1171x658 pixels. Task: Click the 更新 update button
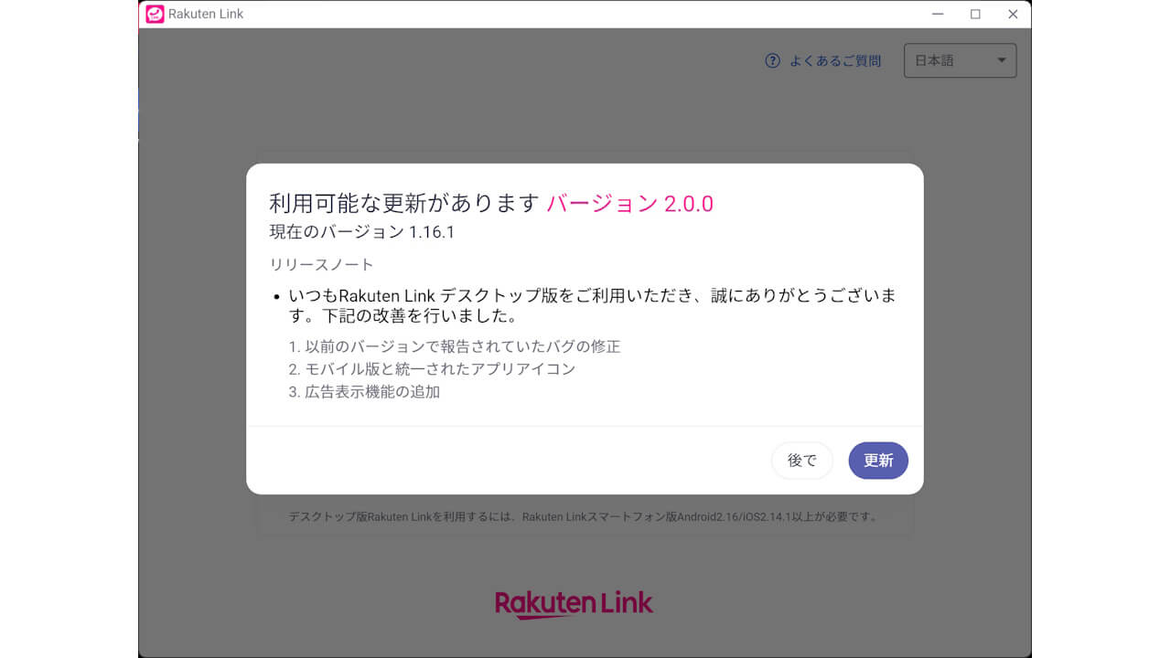(x=878, y=461)
